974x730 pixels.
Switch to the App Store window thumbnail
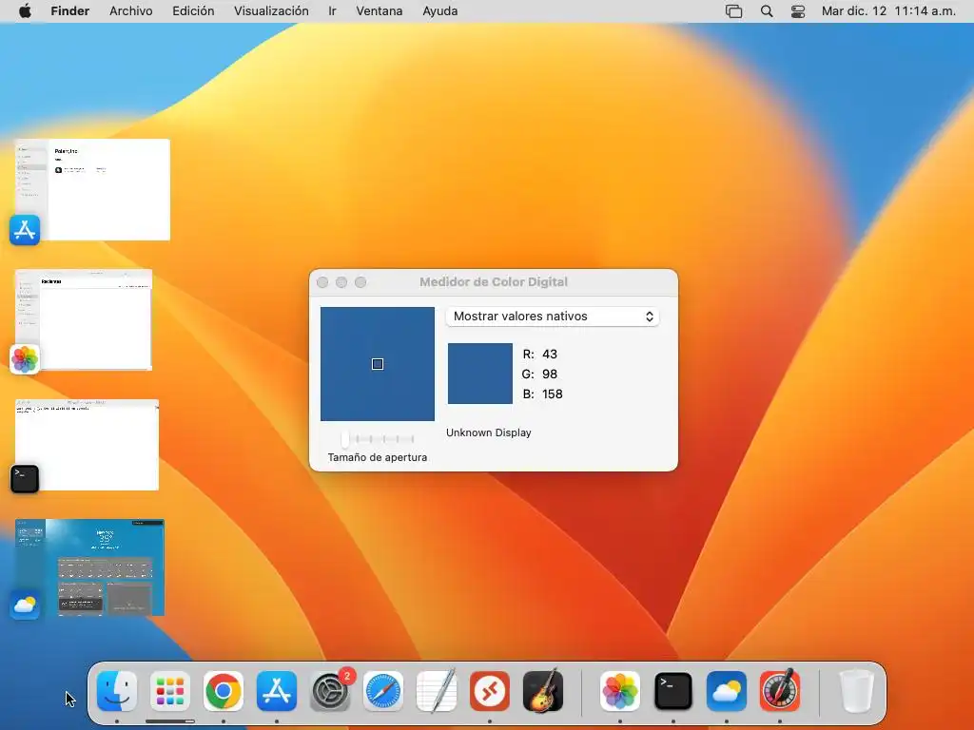tap(92, 189)
